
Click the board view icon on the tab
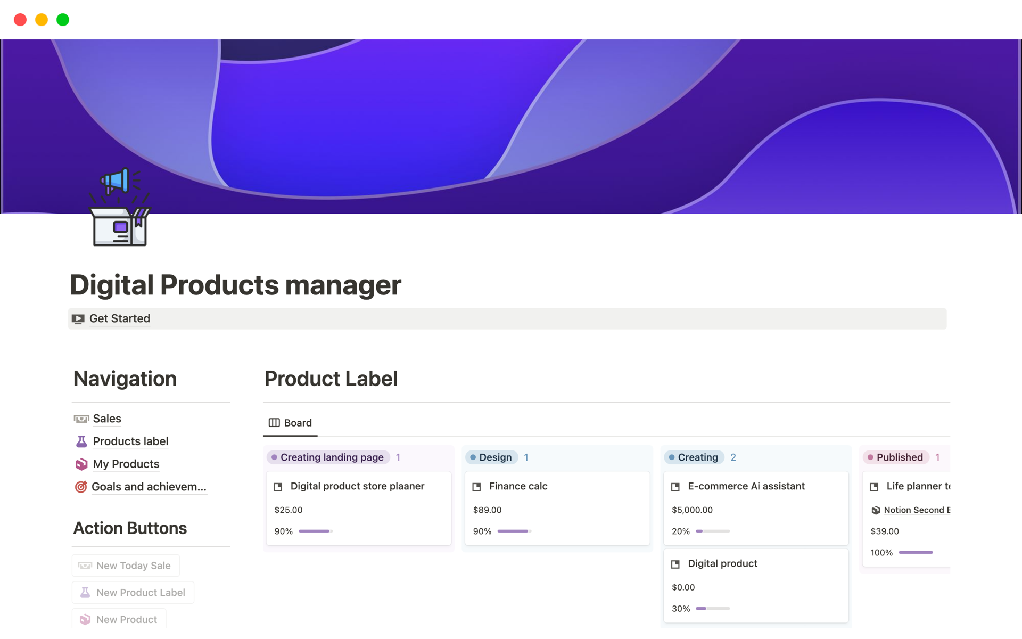pyautogui.click(x=274, y=423)
